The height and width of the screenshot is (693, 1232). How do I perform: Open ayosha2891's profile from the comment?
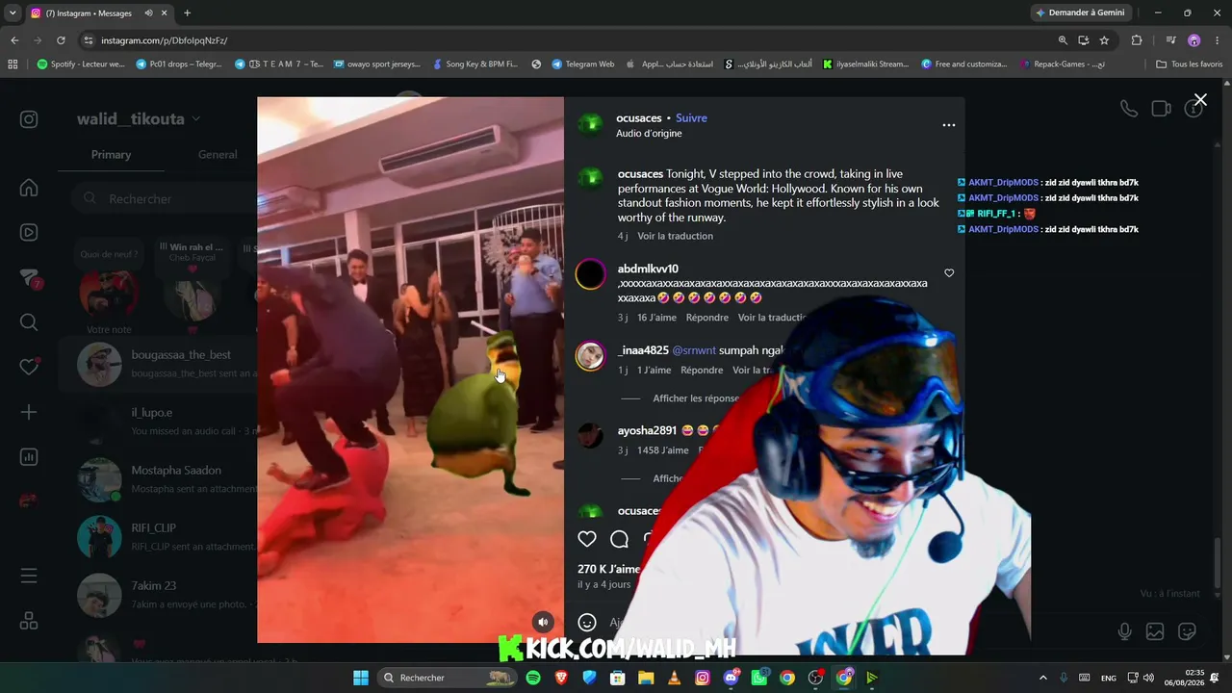pos(647,430)
